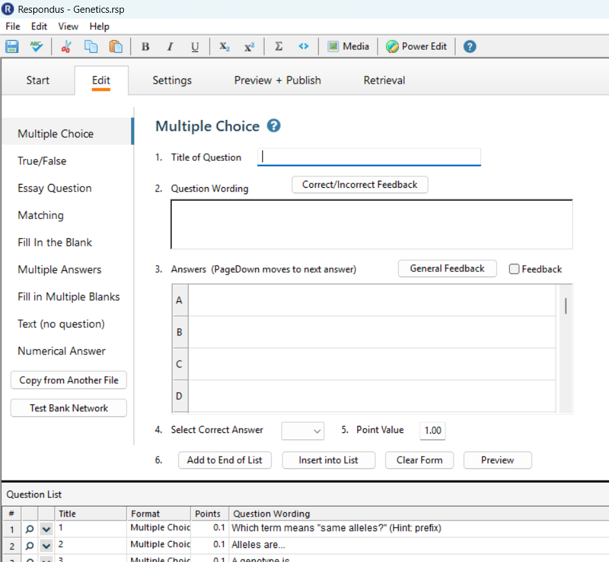Switch to the Settings tab
The image size is (609, 562).
pyautogui.click(x=171, y=80)
